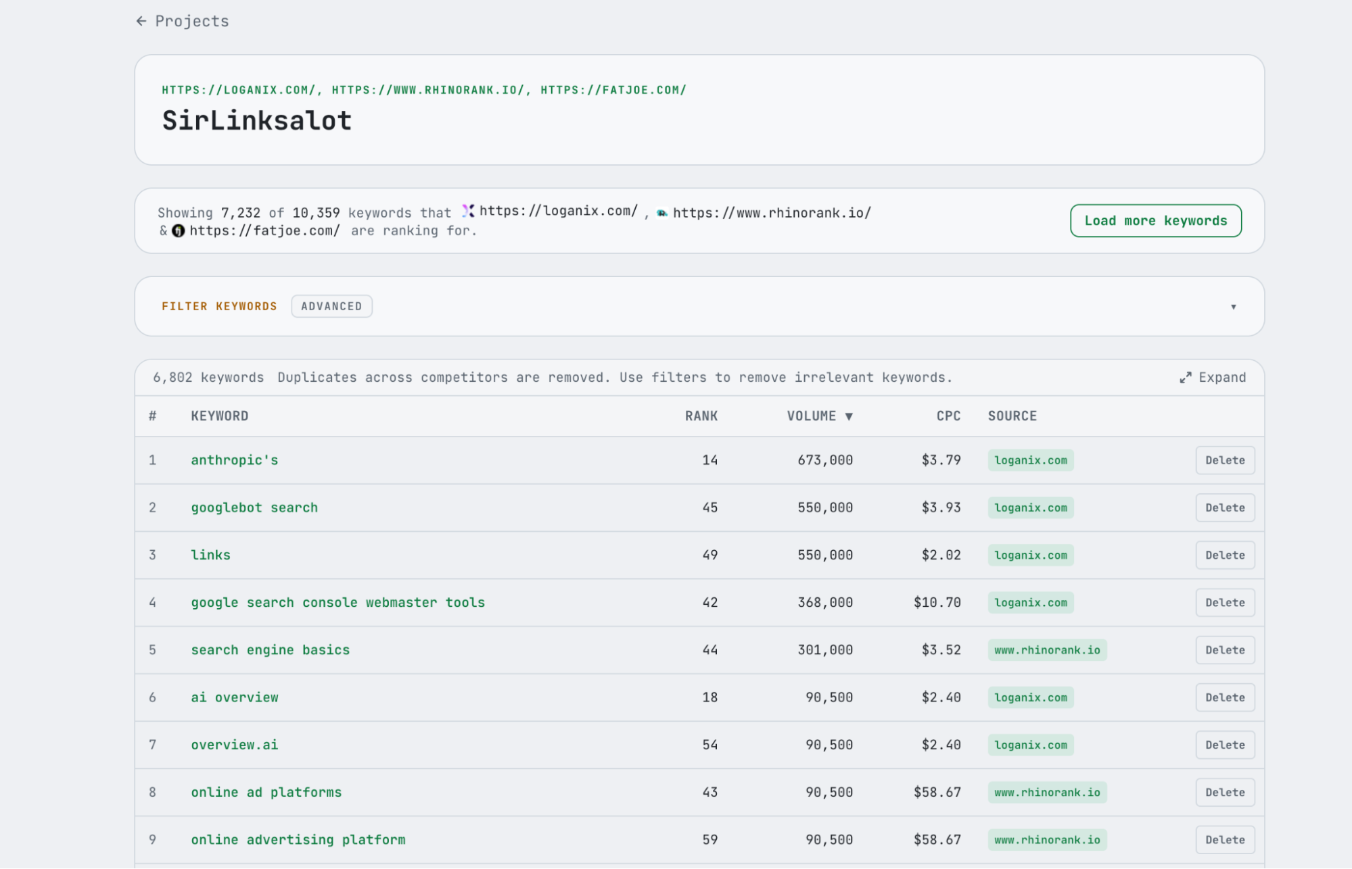Delete the "ai overview" keyword
The height and width of the screenshot is (869, 1352).
pyautogui.click(x=1224, y=697)
